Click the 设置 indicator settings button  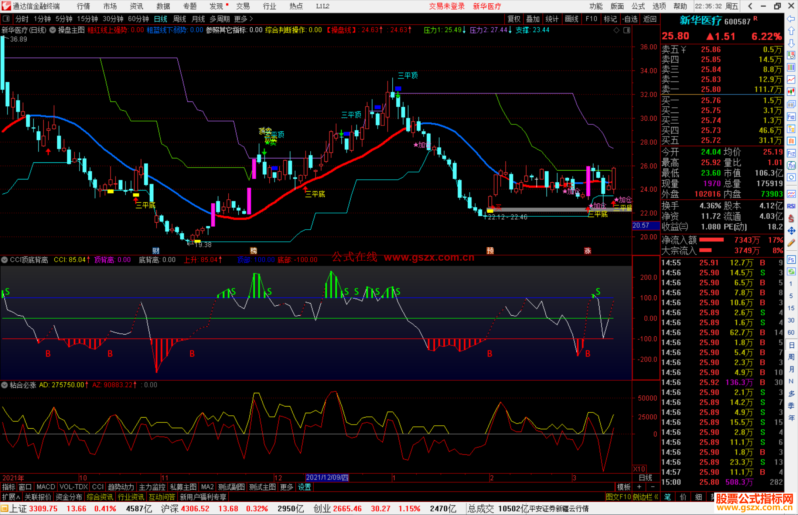tap(304, 487)
